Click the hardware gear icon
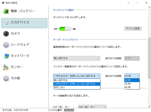 pyautogui.click(x=6, y=45)
